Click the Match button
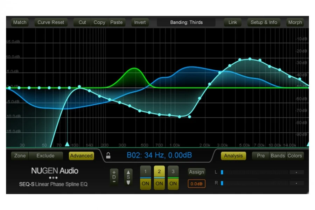 pyautogui.click(x=20, y=22)
